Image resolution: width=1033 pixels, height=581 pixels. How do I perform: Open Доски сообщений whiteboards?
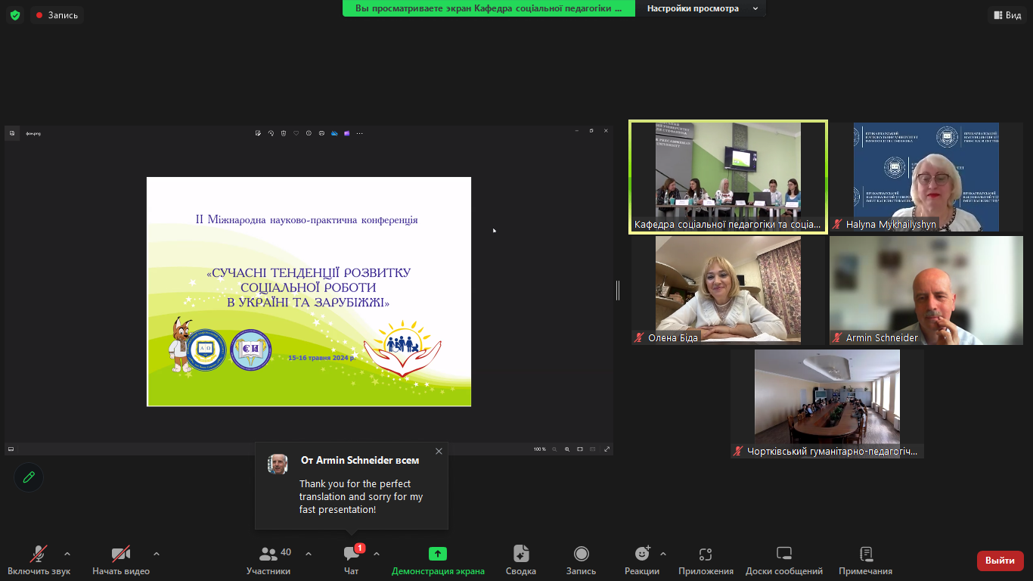[783, 561]
